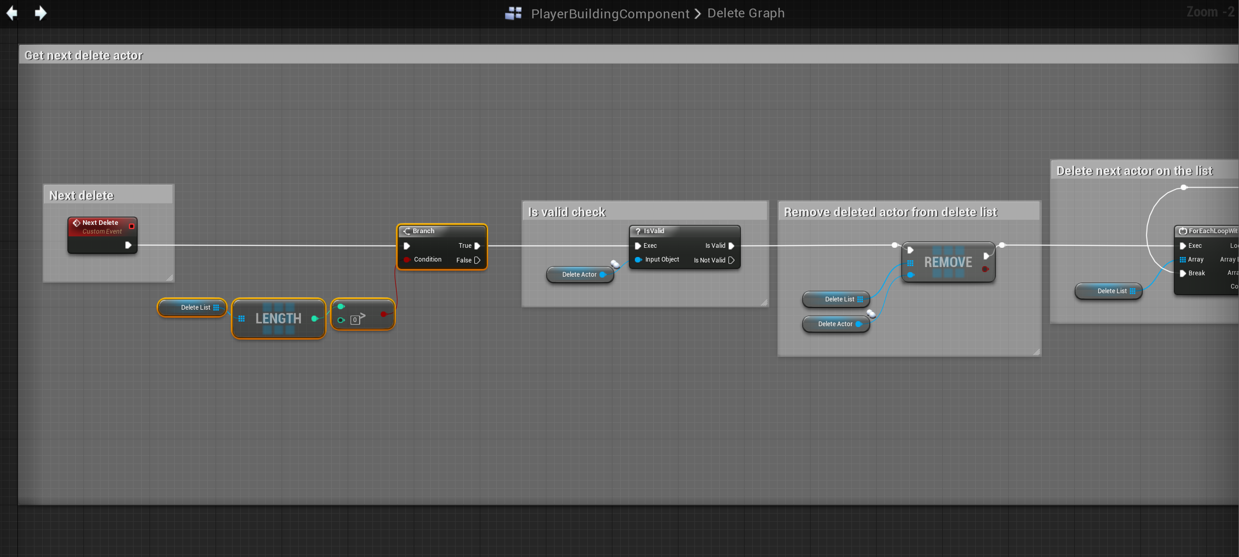Select the LENGTH array node

click(278, 318)
